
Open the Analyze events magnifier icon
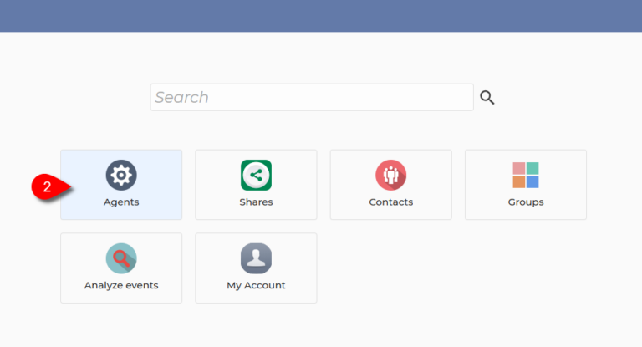coord(121,258)
